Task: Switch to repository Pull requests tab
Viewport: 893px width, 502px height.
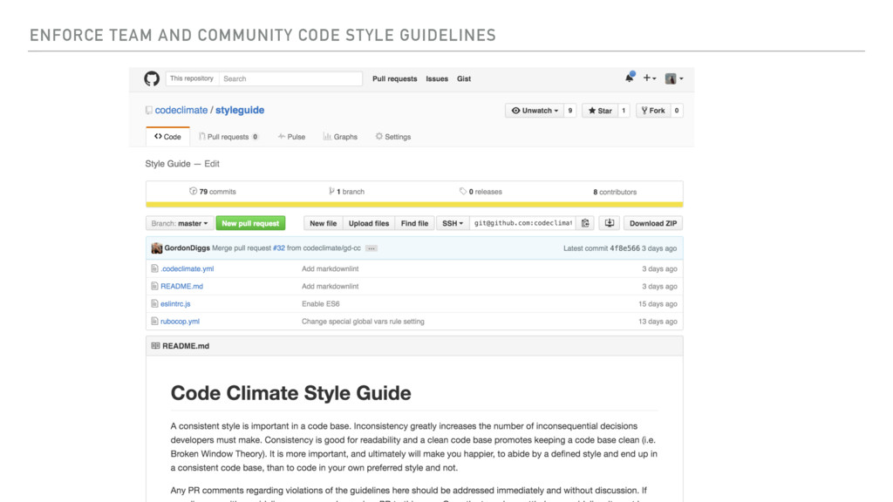Action: tap(228, 137)
